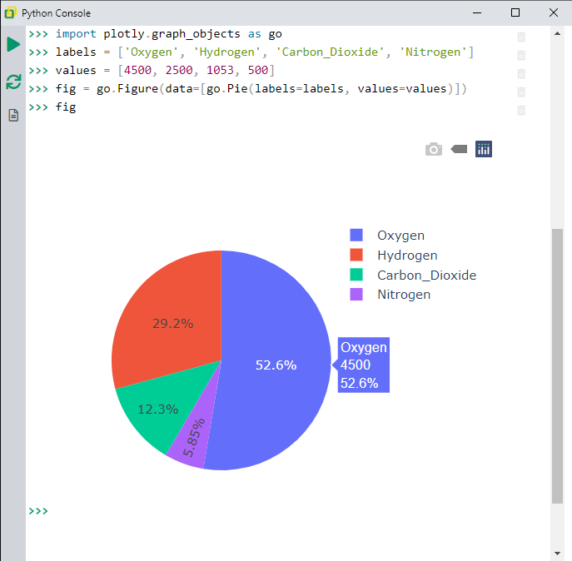
Task: Click the vertical scrollbar thumb
Action: coord(557,366)
